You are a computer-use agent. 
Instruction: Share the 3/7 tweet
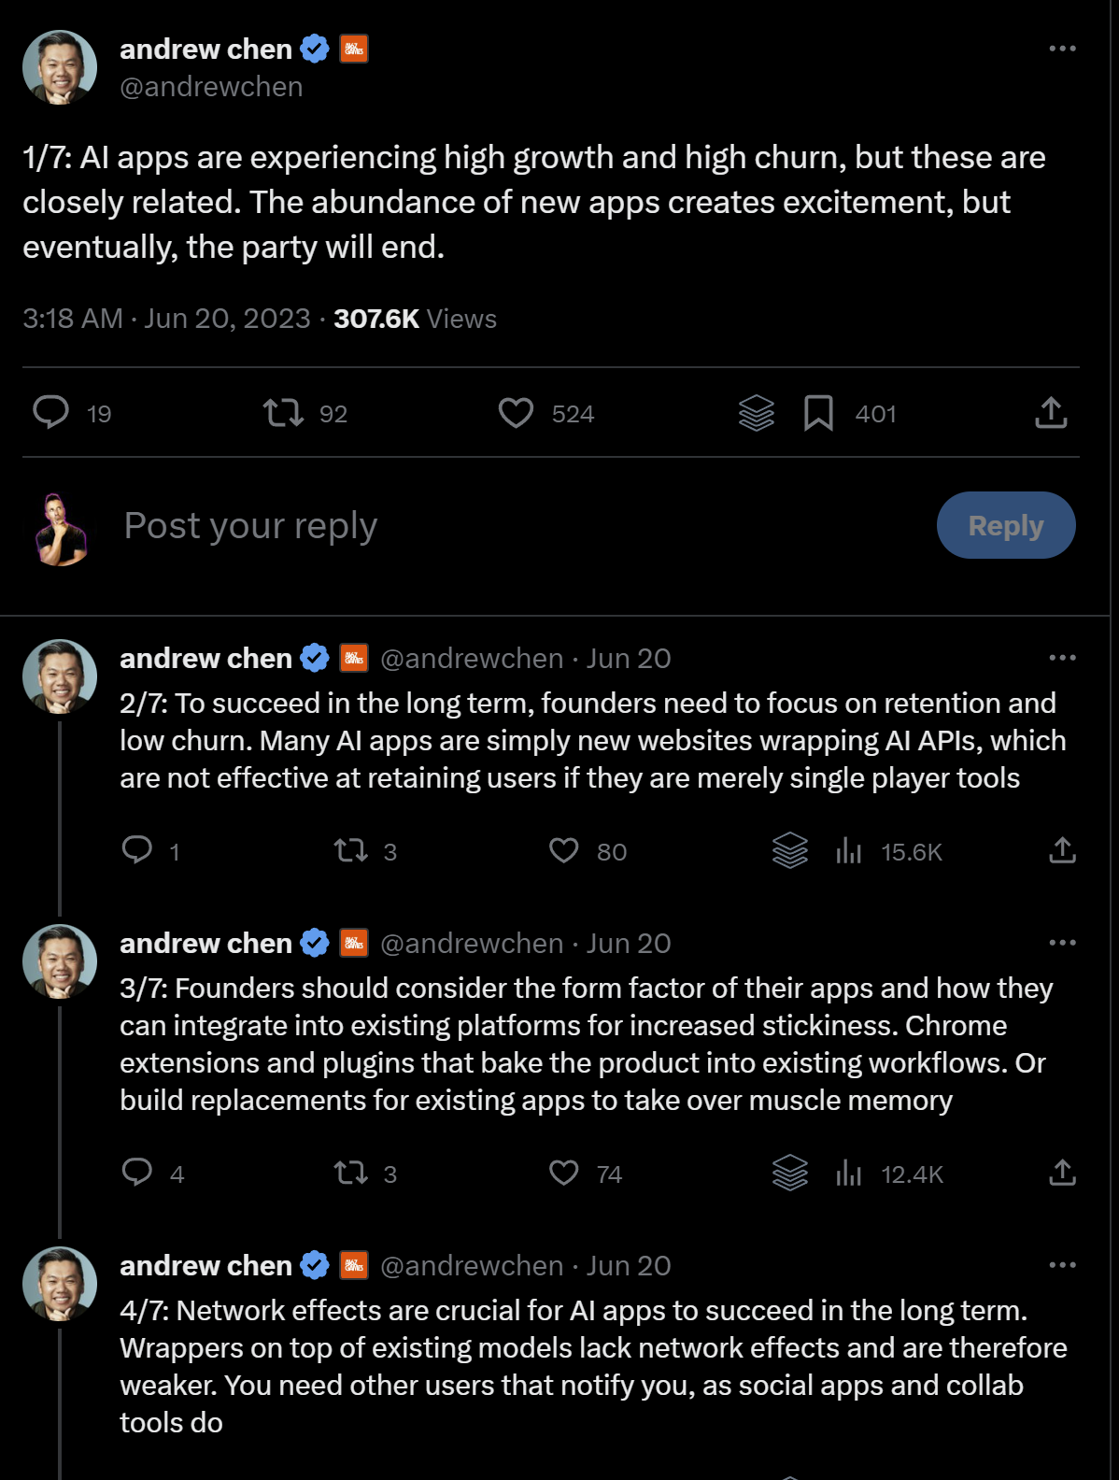pos(1062,1173)
